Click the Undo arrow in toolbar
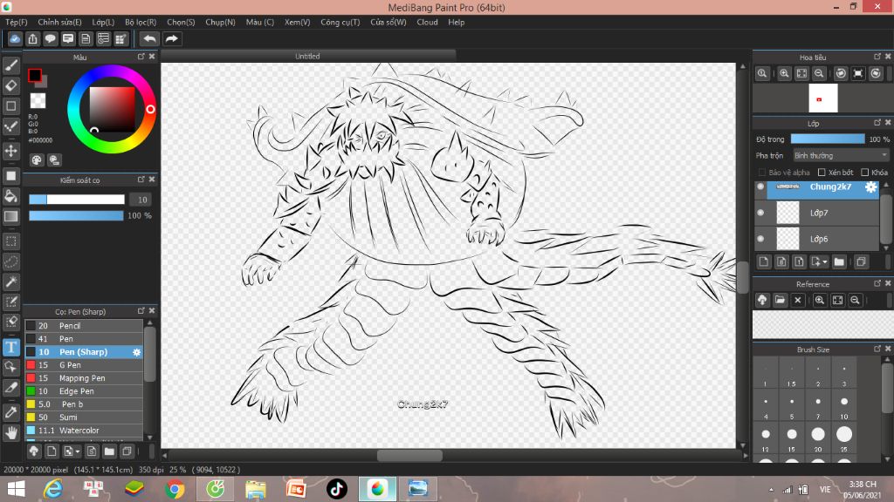 [x=149, y=38]
